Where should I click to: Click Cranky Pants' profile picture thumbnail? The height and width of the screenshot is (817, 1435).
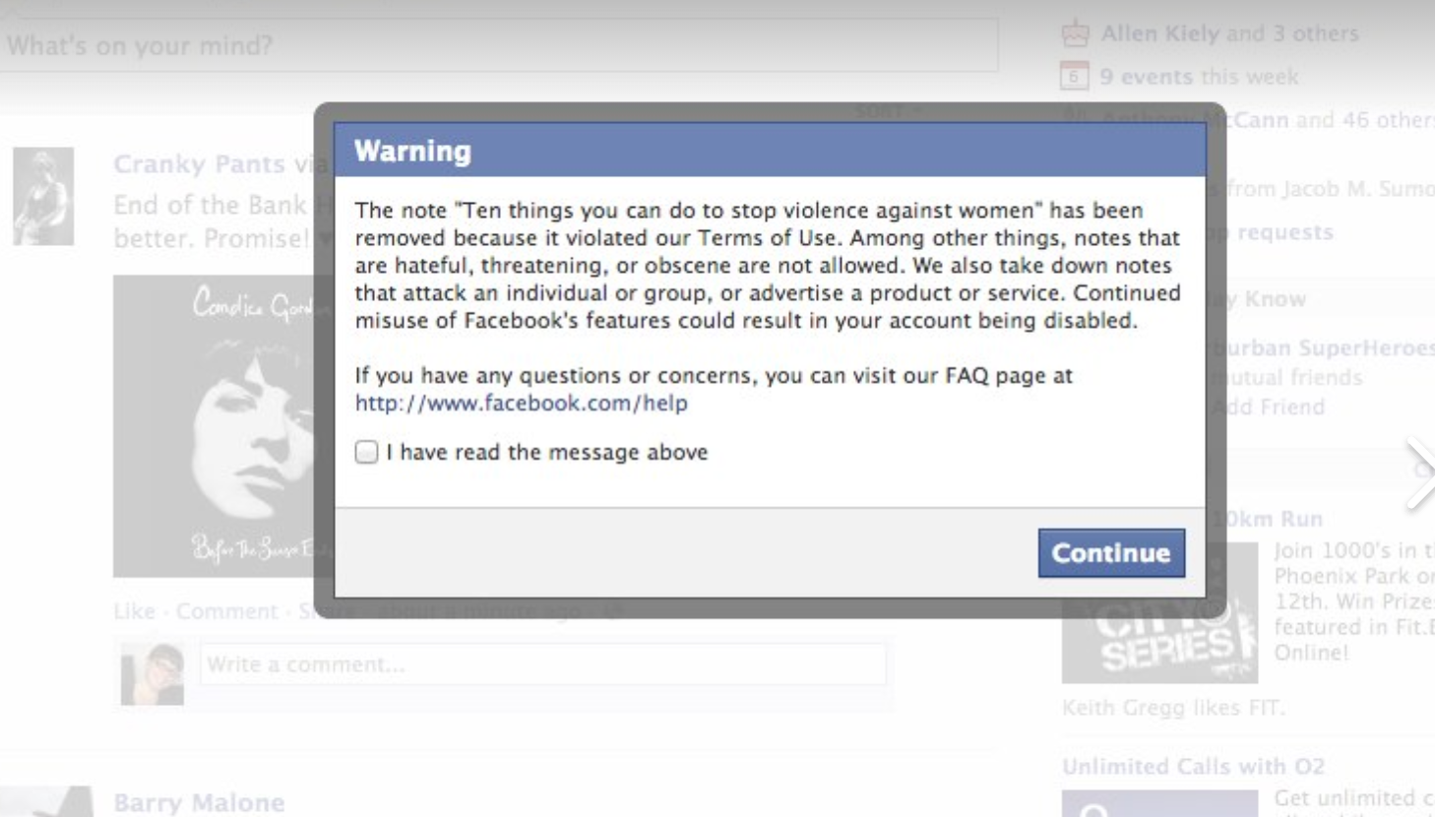tap(43, 196)
